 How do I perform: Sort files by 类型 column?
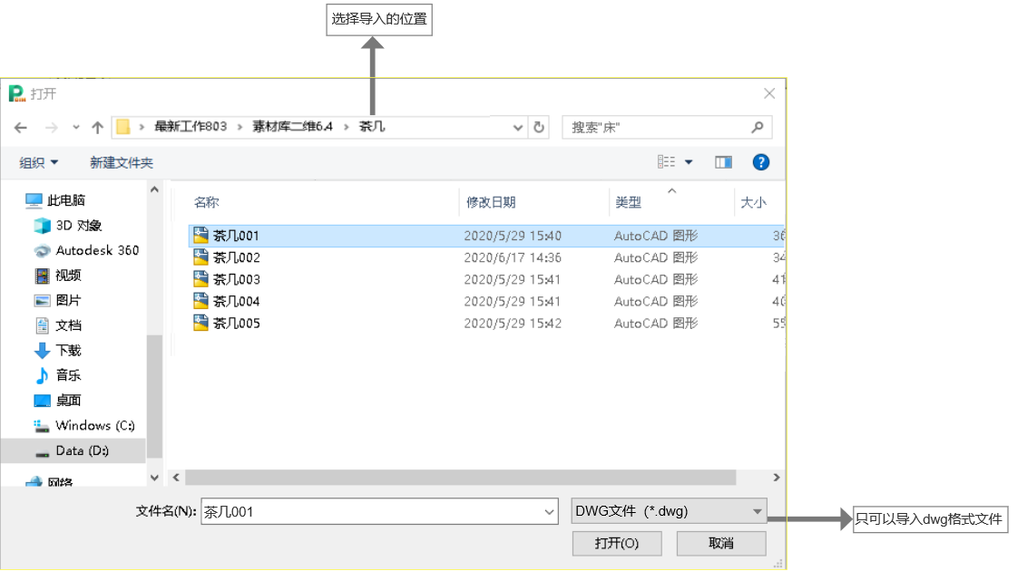(628, 202)
